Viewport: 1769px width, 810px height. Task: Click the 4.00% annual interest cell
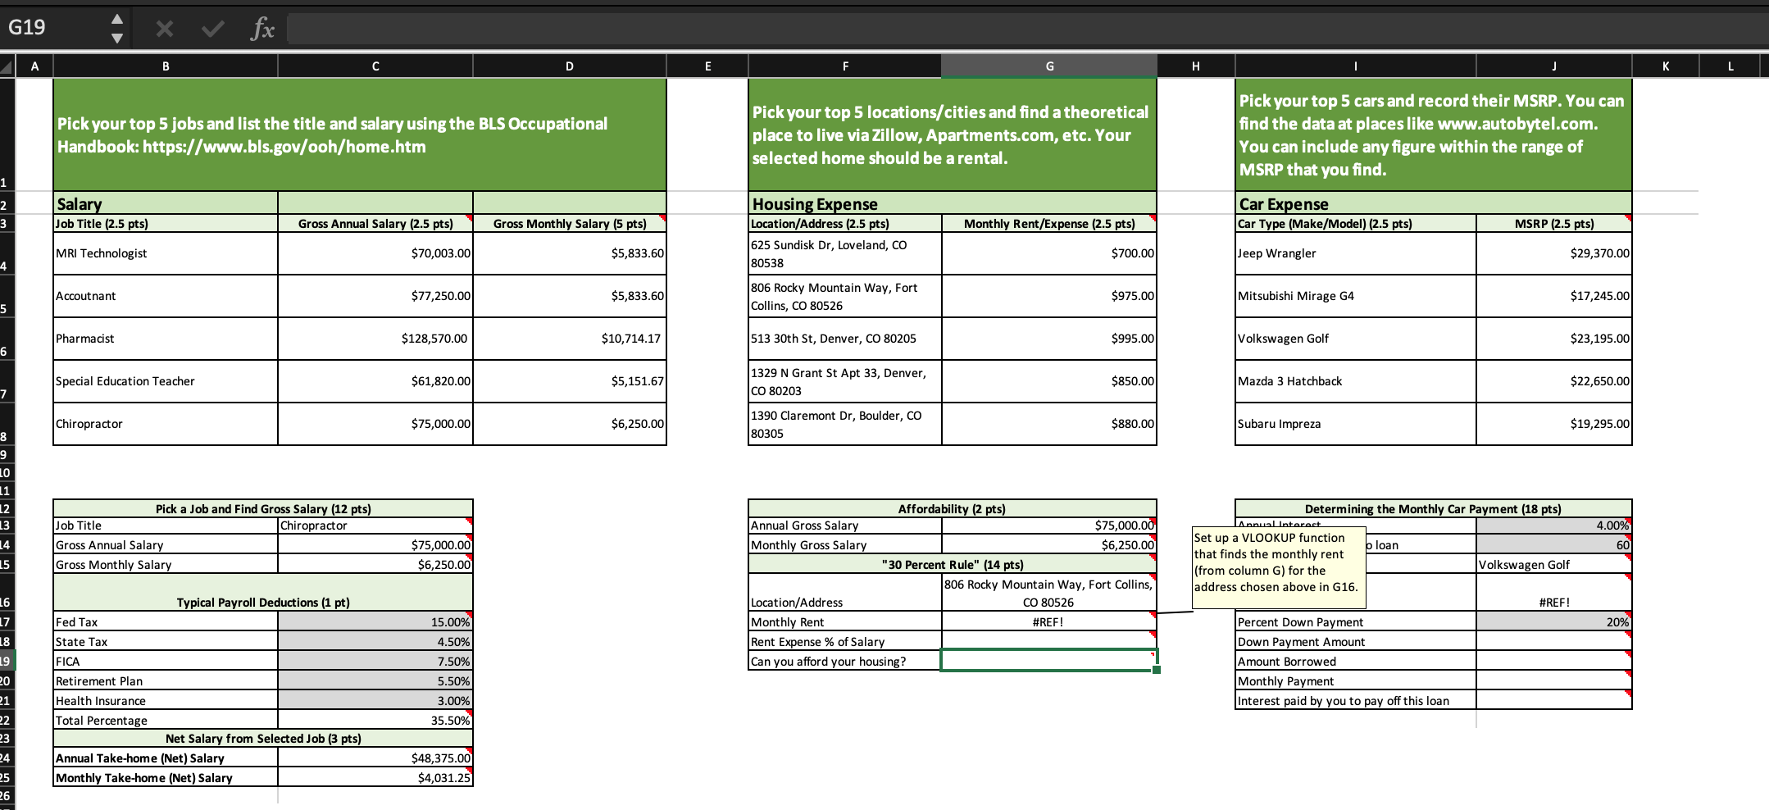[1554, 526]
